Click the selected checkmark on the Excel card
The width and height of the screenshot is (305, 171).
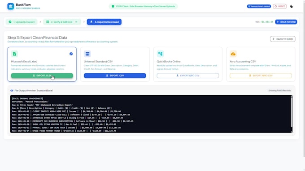[71, 54]
